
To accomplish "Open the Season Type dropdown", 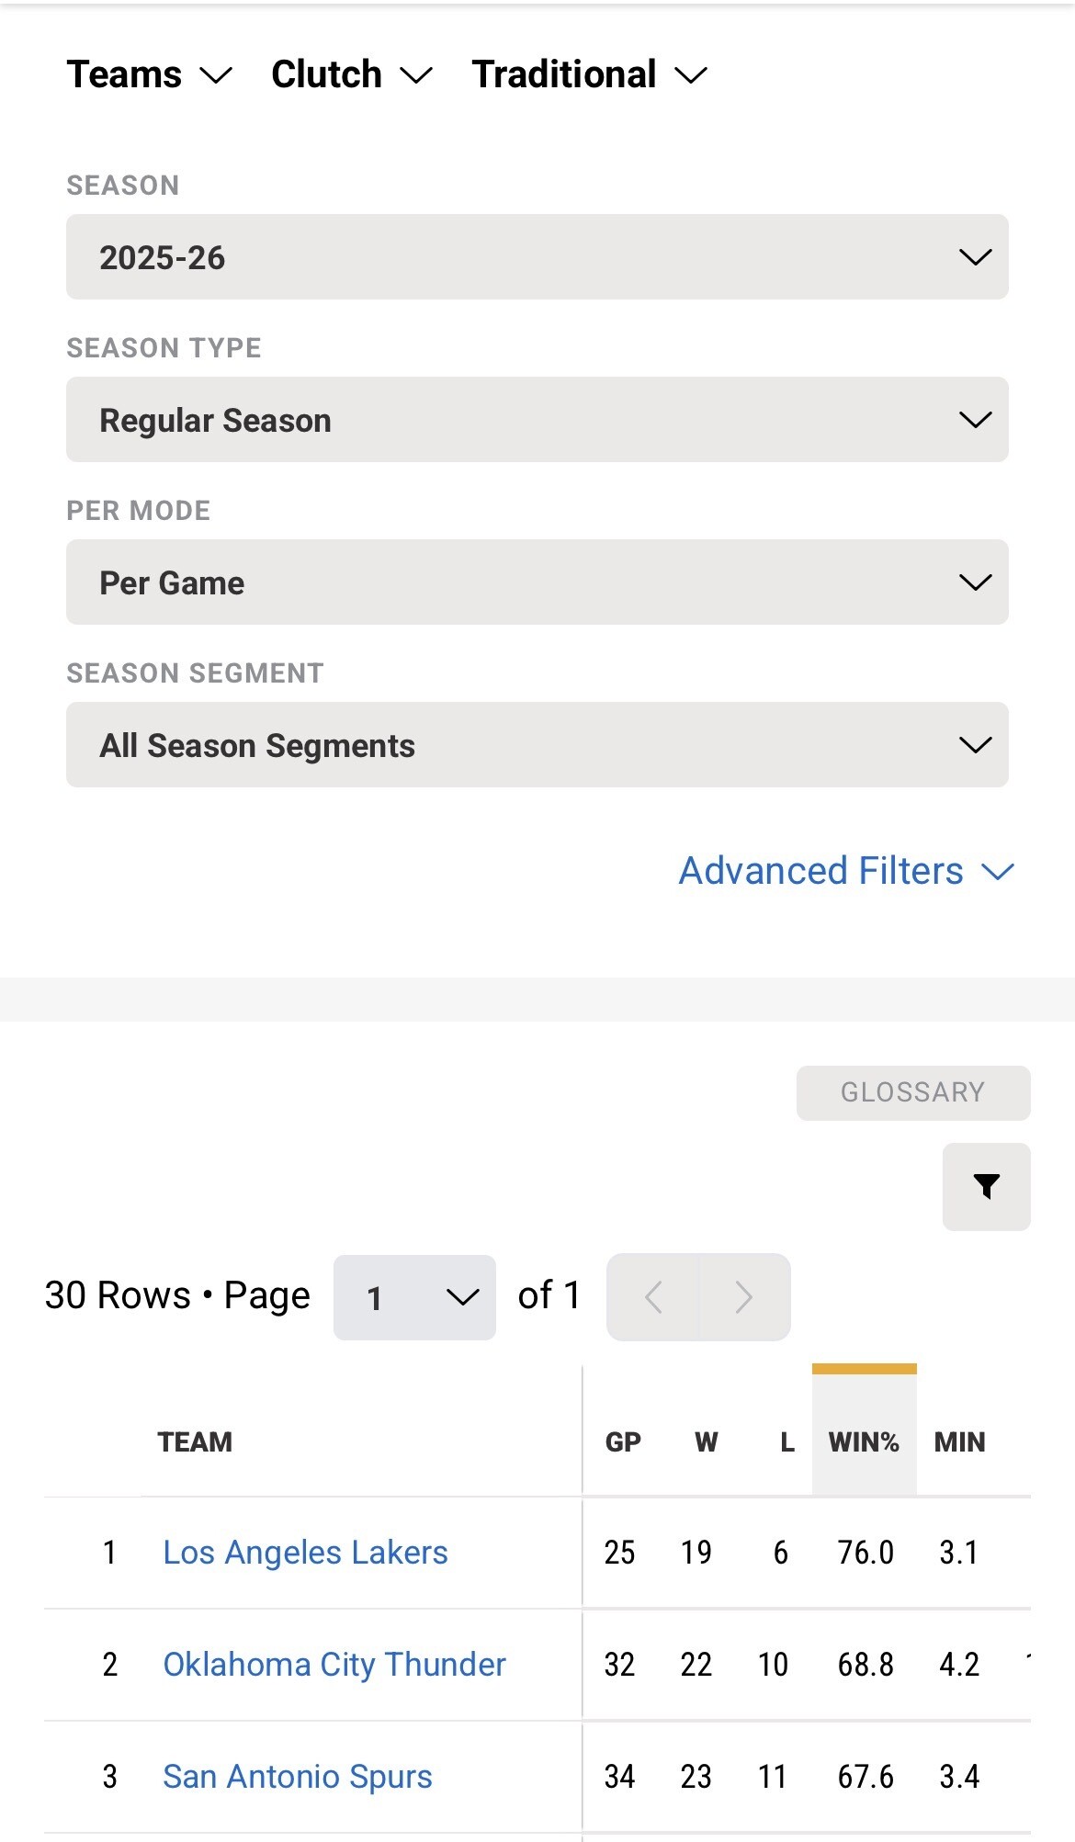I will 537,420.
